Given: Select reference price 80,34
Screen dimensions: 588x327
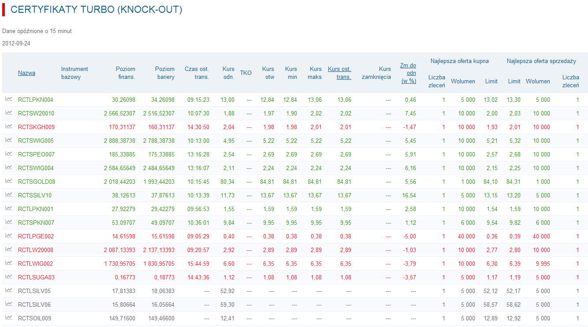Looking at the screenshot, I should 227,182.
